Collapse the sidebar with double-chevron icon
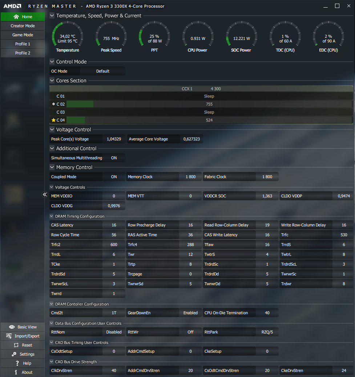This screenshot has width=355, height=377. (x=45, y=194)
